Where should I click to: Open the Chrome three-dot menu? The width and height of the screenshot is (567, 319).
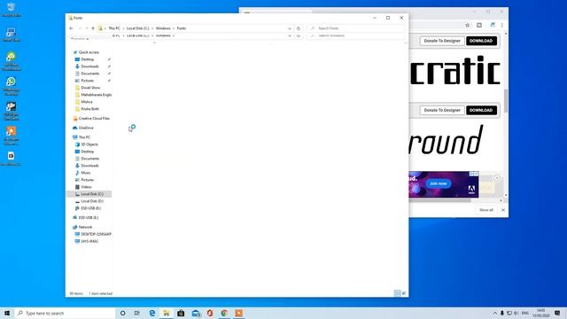[x=502, y=25]
